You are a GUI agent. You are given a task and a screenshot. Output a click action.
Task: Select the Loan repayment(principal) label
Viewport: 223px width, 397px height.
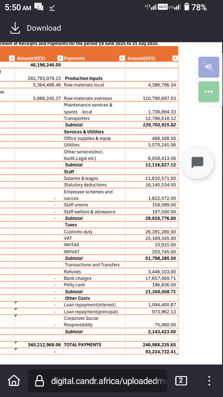[x=91, y=311]
